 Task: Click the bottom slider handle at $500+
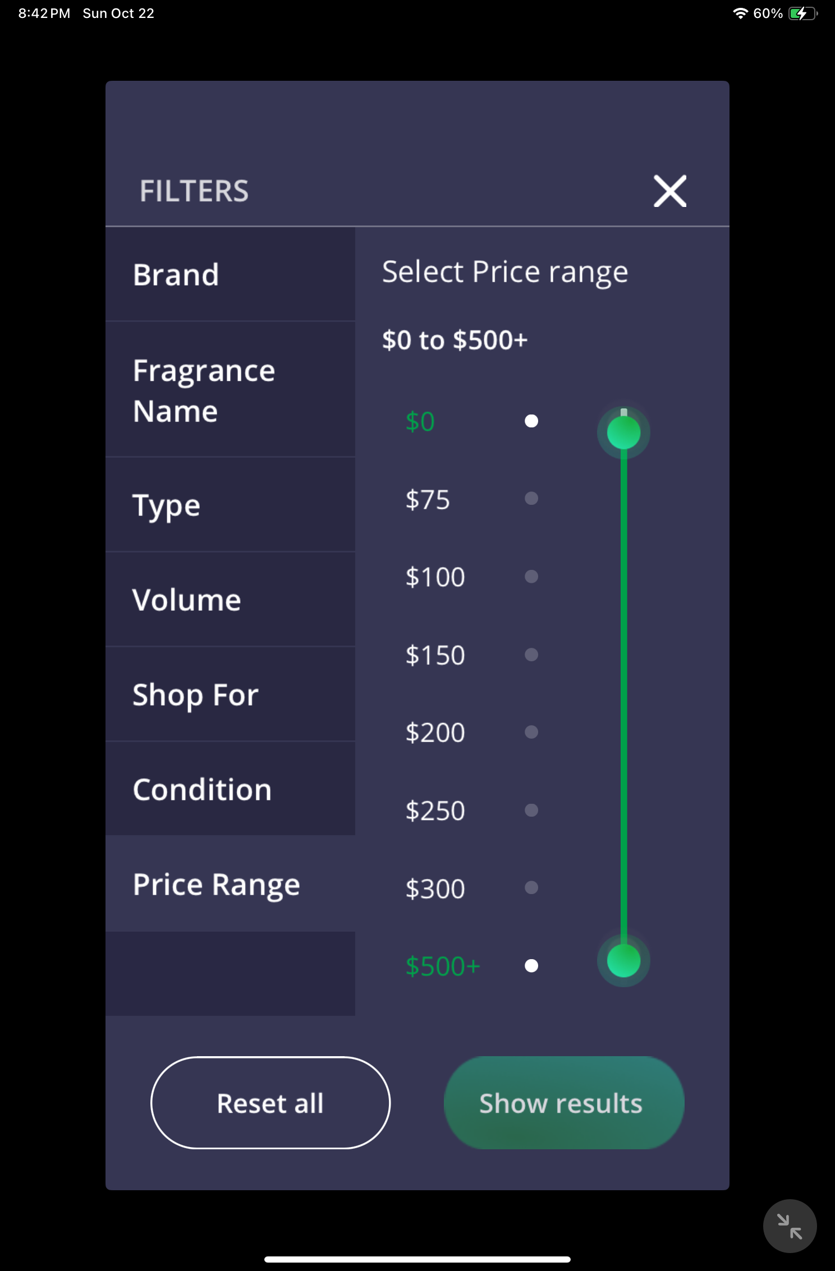click(623, 960)
